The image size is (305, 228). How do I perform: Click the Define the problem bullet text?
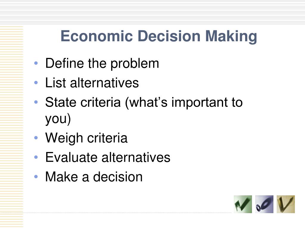pos(102,64)
